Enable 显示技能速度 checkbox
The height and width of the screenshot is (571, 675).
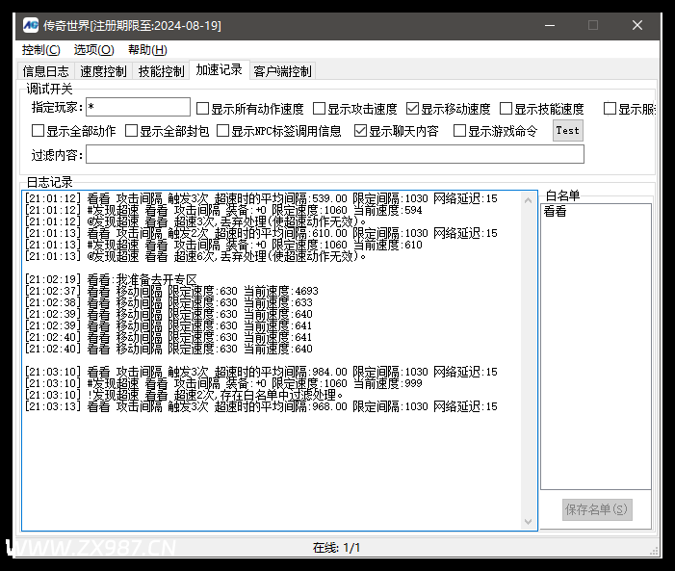point(506,108)
